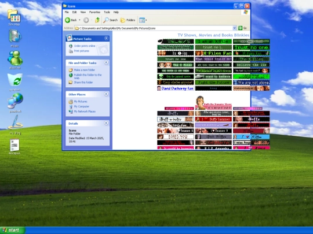
Task: Select the 'David Duchovny fan' blinkie
Action: (x=176, y=88)
